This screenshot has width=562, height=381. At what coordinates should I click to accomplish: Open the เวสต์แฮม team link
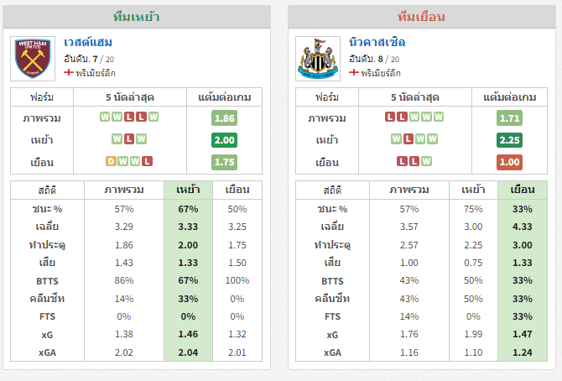point(88,42)
